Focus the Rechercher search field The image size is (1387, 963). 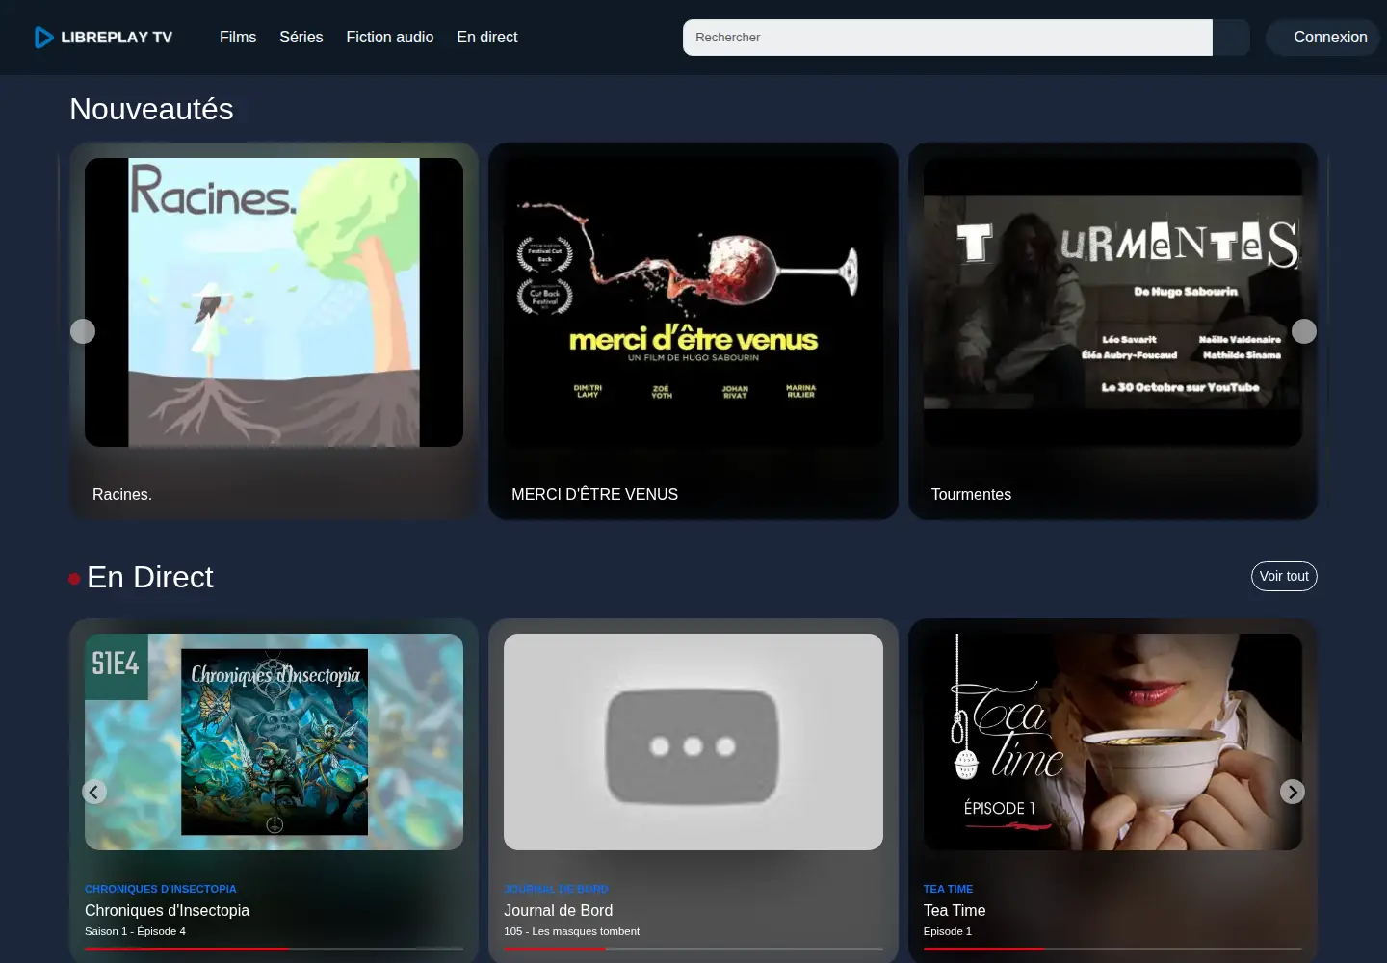click(x=948, y=38)
